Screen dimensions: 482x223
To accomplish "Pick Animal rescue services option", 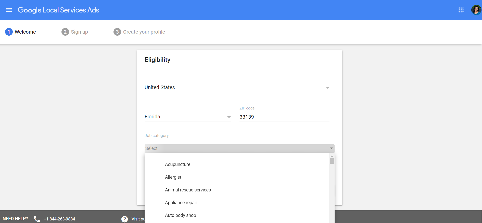I will 188,190.
